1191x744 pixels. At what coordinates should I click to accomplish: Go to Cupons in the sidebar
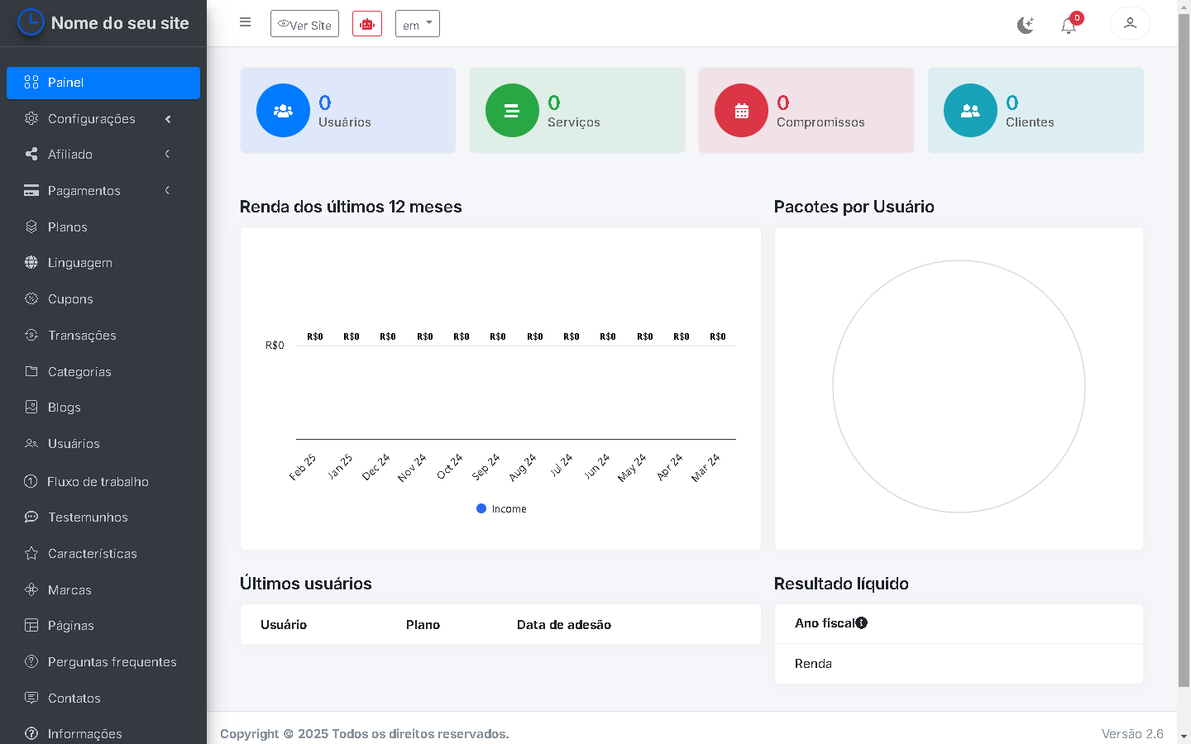[70, 299]
